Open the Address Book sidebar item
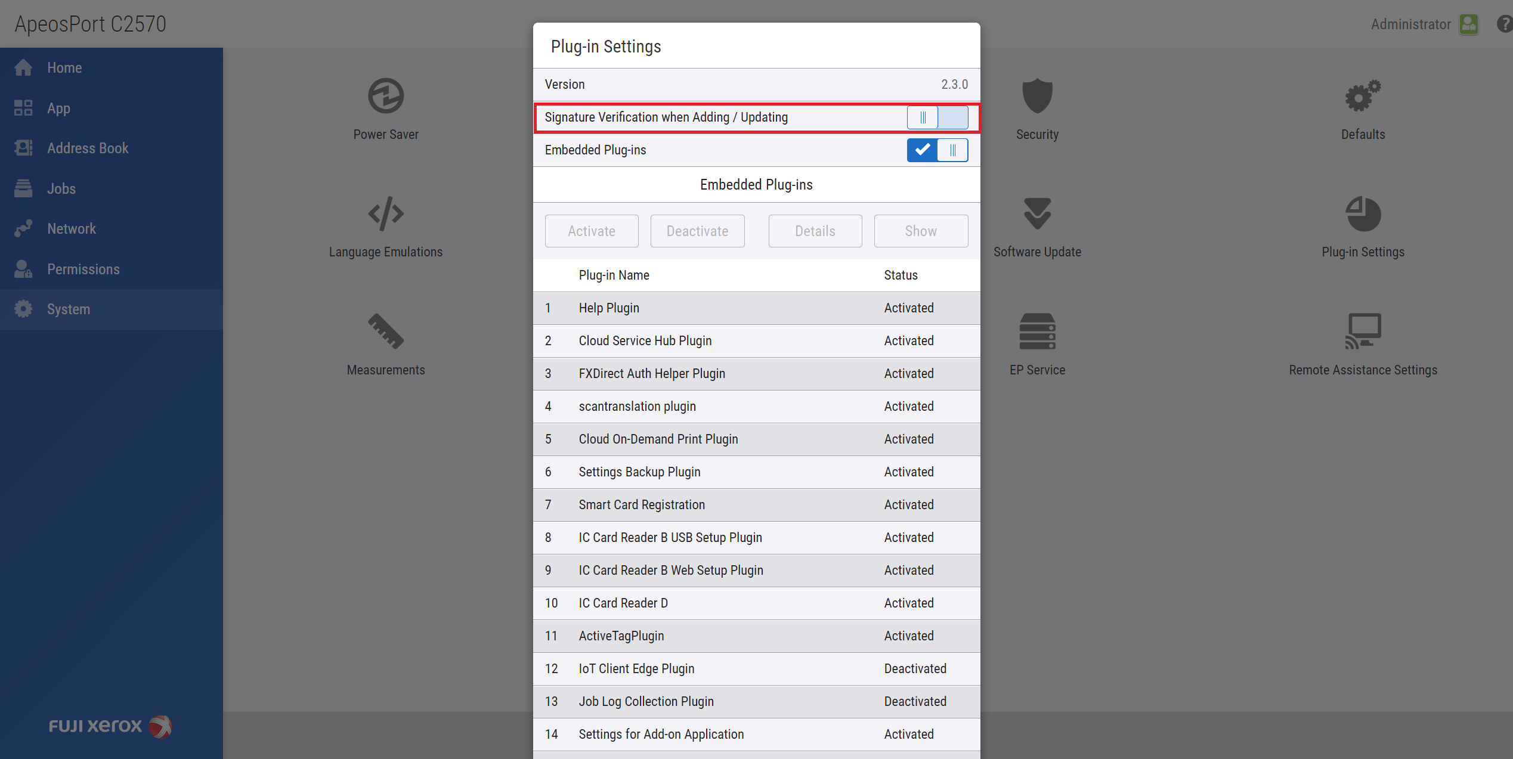The image size is (1513, 759). click(88, 148)
